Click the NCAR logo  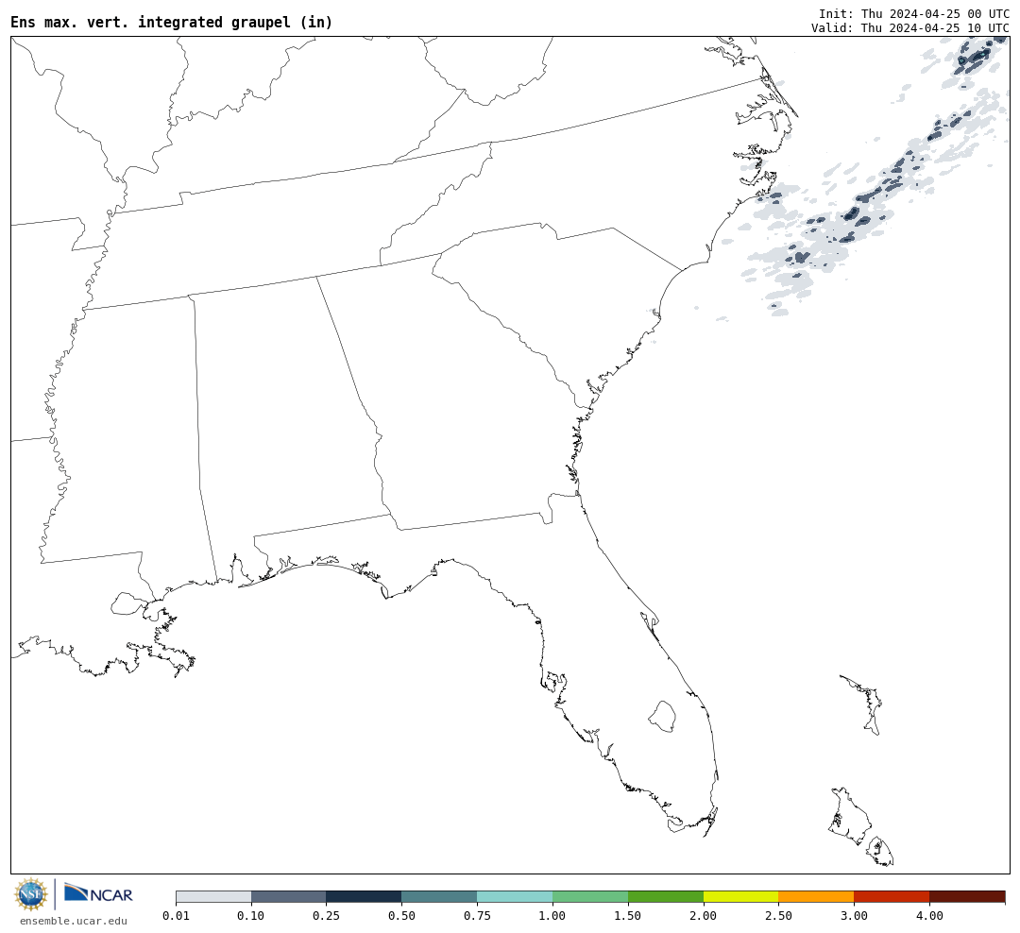click(x=99, y=893)
